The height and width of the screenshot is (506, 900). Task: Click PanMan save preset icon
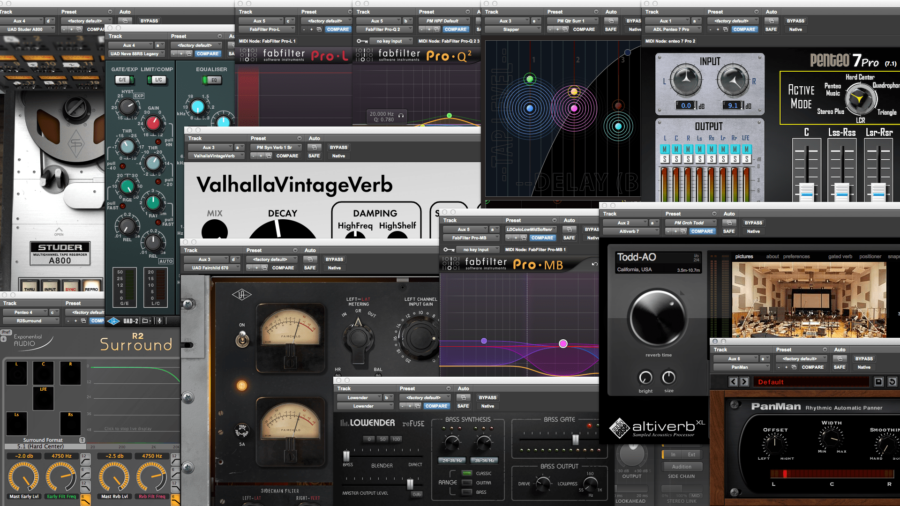coord(879,382)
